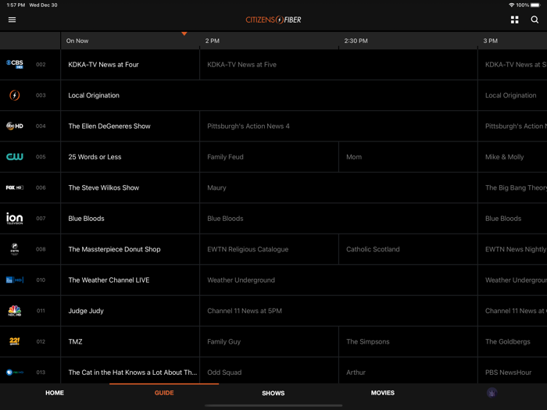Open the hamburger menu

point(12,20)
